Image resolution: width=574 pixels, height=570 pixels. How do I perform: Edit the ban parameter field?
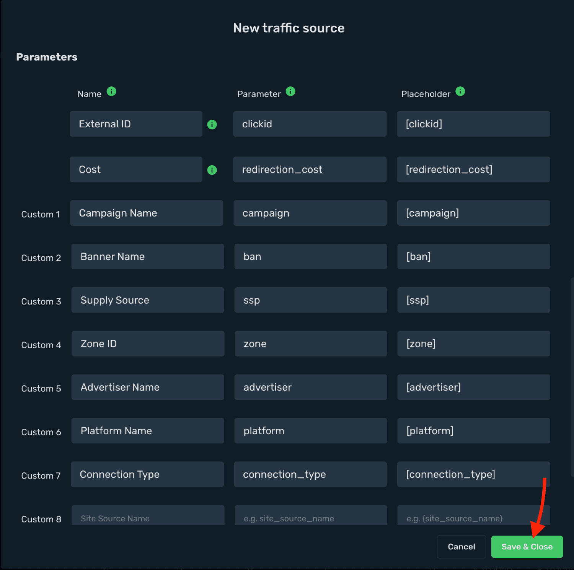coord(311,257)
